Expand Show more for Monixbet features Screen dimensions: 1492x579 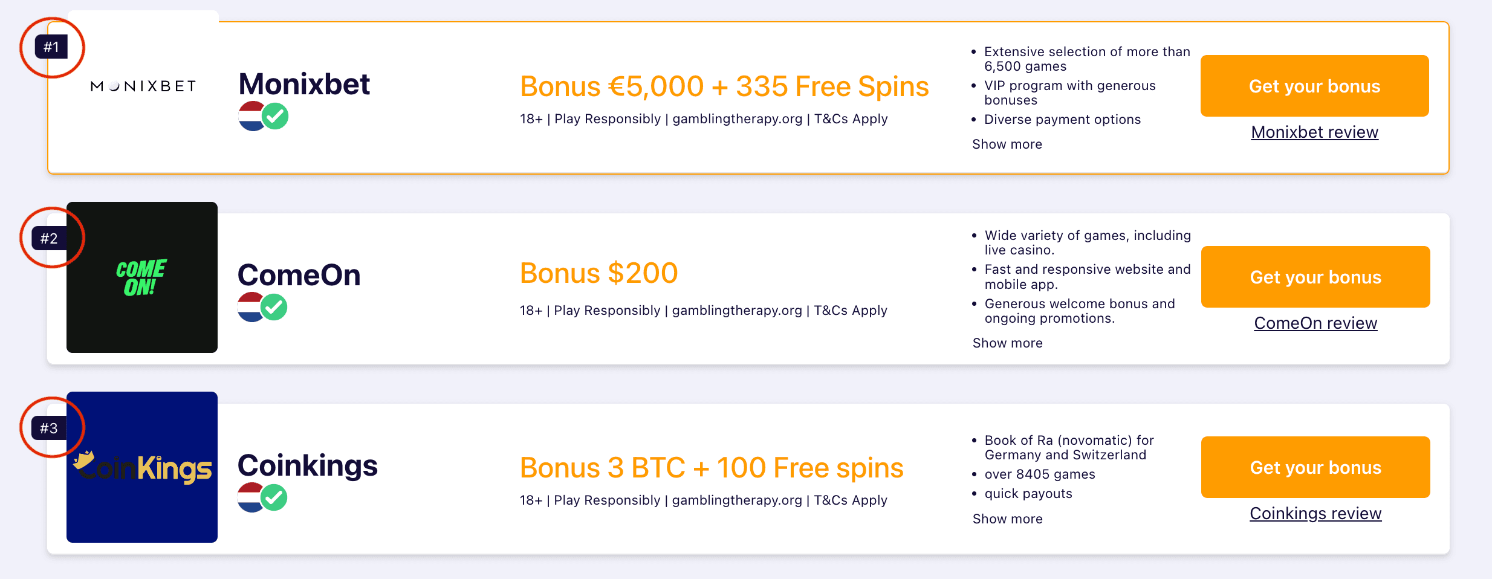(x=1007, y=144)
